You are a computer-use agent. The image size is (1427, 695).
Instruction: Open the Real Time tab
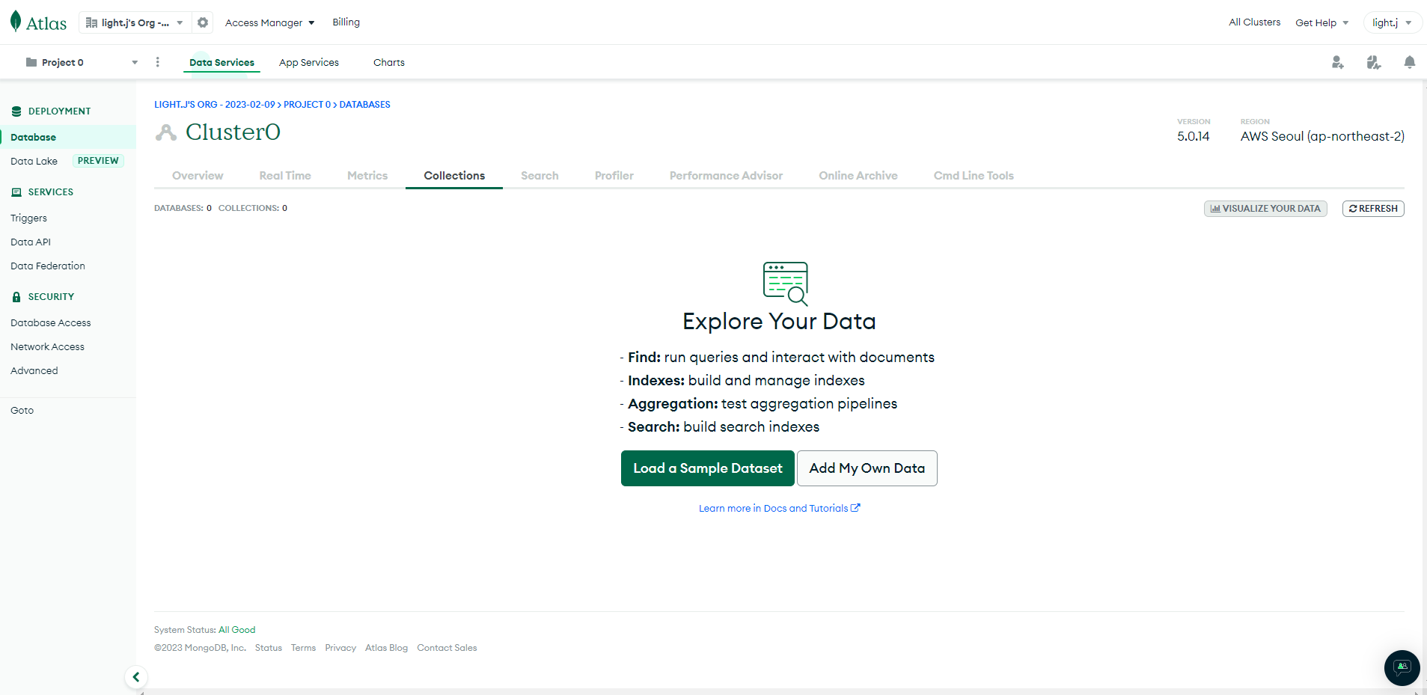[x=285, y=176]
